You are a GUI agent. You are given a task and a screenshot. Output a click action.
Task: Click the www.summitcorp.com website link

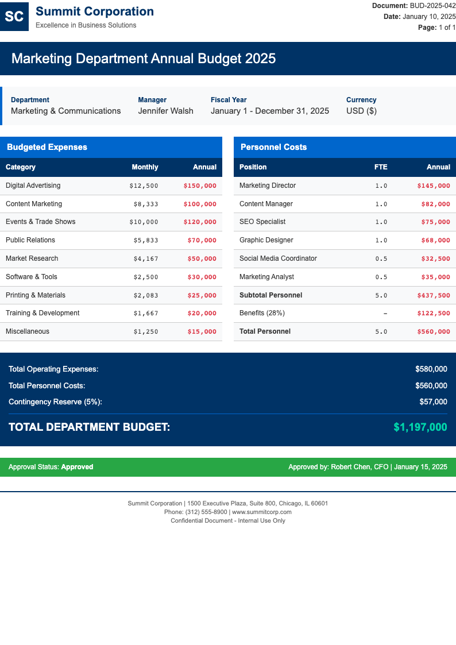pos(261,512)
